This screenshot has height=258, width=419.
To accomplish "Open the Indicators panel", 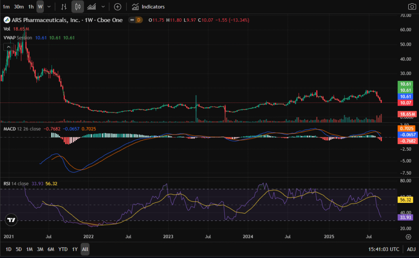I will pyautogui.click(x=148, y=7).
